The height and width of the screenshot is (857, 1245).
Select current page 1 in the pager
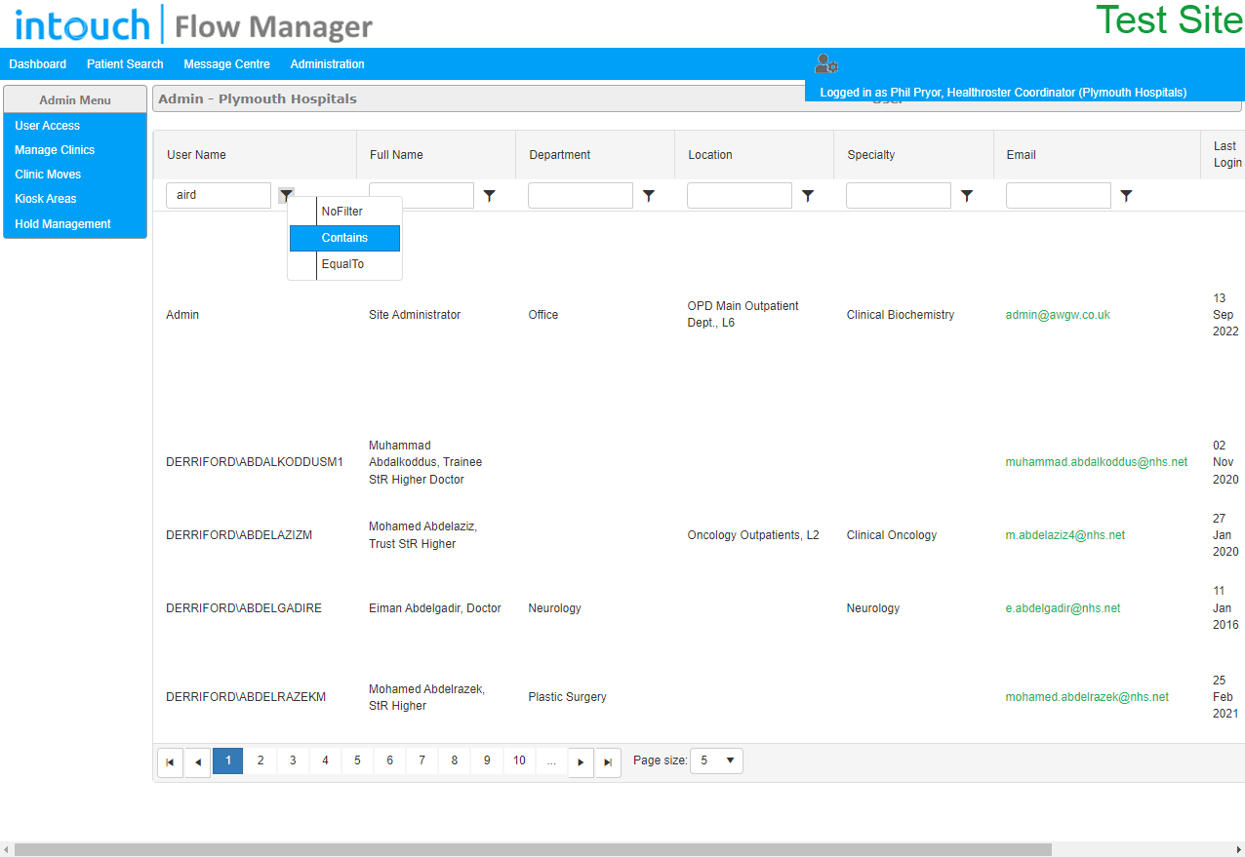[x=228, y=760]
